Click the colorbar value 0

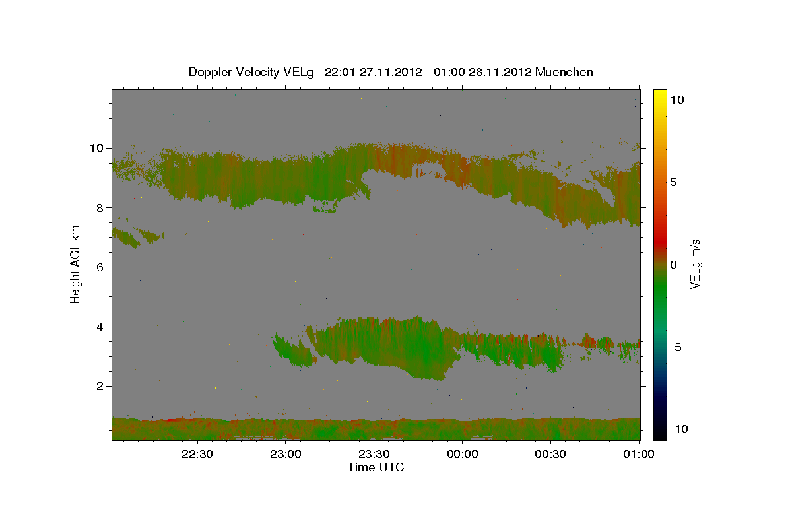pos(674,265)
